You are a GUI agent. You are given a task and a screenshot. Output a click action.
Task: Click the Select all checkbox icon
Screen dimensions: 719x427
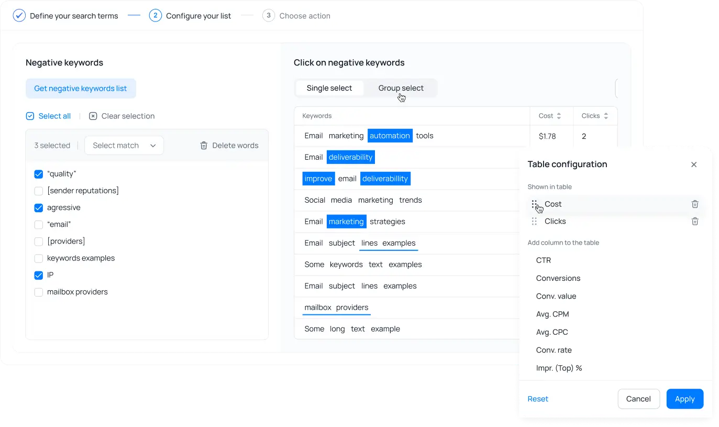coord(30,116)
